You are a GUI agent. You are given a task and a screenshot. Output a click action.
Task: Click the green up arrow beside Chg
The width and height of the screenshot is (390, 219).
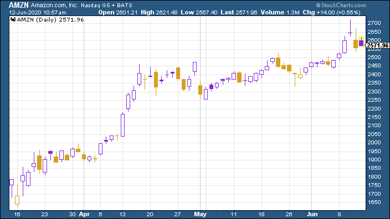coord(363,13)
